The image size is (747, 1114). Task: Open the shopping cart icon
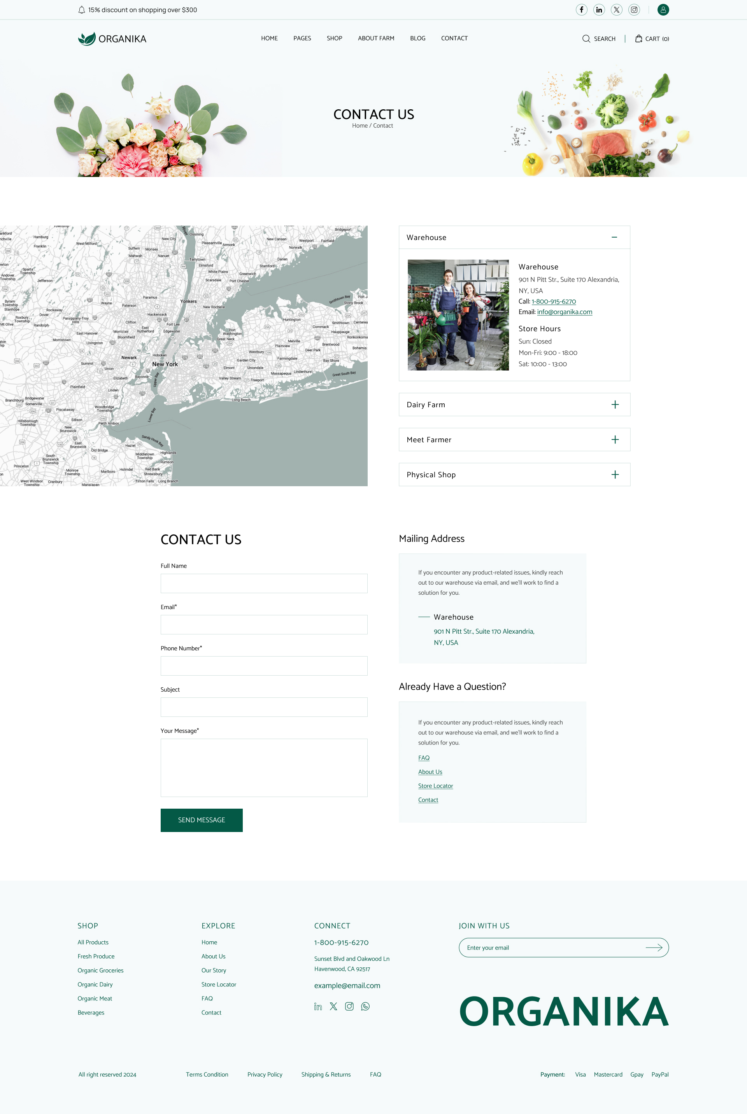click(x=638, y=39)
